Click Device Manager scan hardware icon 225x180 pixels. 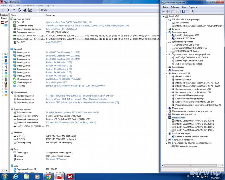193,11
